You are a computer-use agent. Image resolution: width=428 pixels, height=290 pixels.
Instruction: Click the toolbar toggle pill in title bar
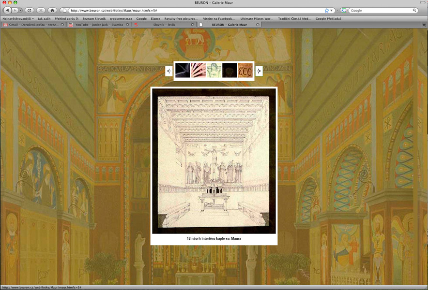pyautogui.click(x=423, y=2)
